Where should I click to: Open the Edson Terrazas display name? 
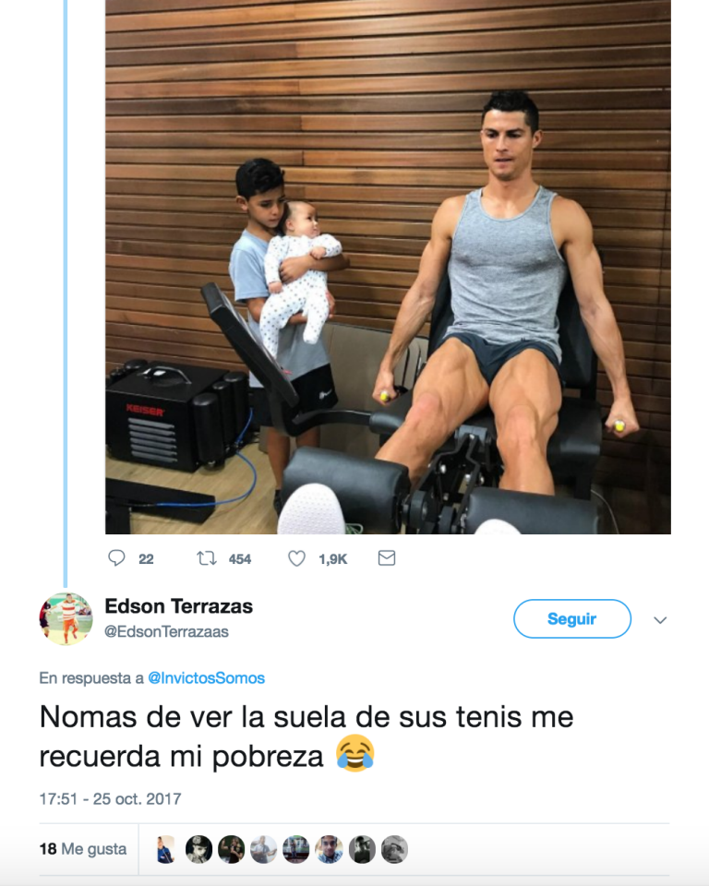click(179, 606)
